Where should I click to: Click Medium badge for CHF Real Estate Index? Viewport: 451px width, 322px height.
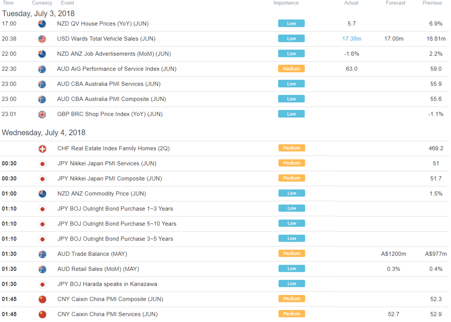click(x=291, y=148)
